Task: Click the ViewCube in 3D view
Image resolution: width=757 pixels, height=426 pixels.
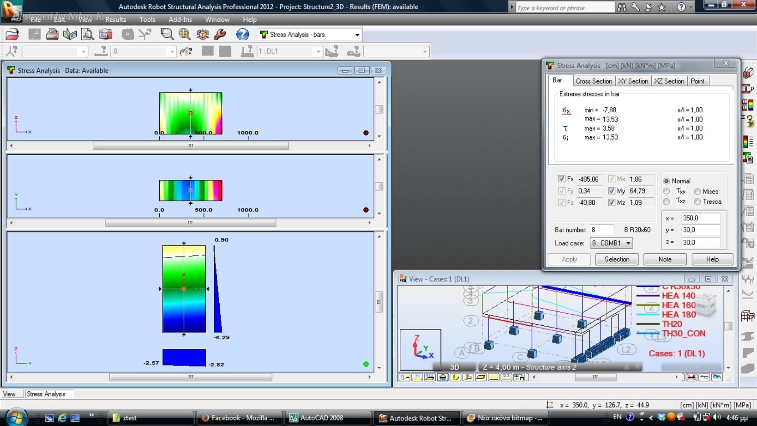Action: [704, 305]
